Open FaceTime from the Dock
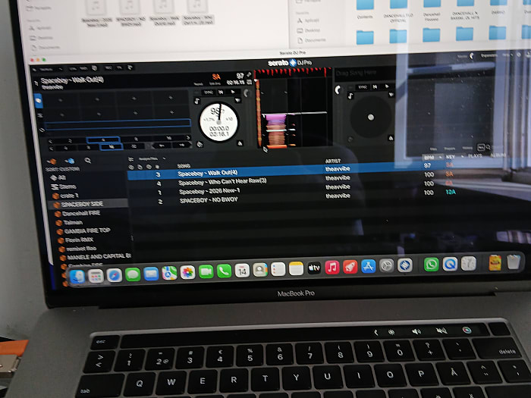This screenshot has width=531, height=398. [x=206, y=271]
